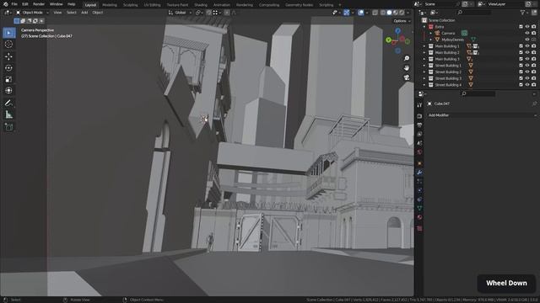This screenshot has width=540, height=303.
Task: Select the Add Cube tool
Action: coord(9,127)
